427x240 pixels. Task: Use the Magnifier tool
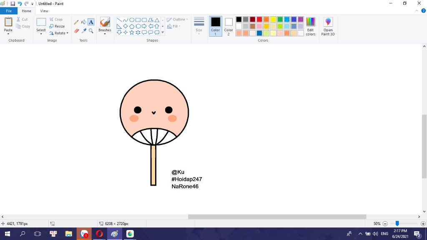[x=91, y=31]
